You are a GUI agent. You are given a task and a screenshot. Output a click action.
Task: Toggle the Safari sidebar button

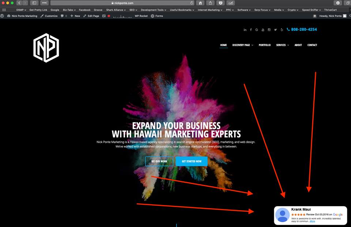[x=34, y=3]
